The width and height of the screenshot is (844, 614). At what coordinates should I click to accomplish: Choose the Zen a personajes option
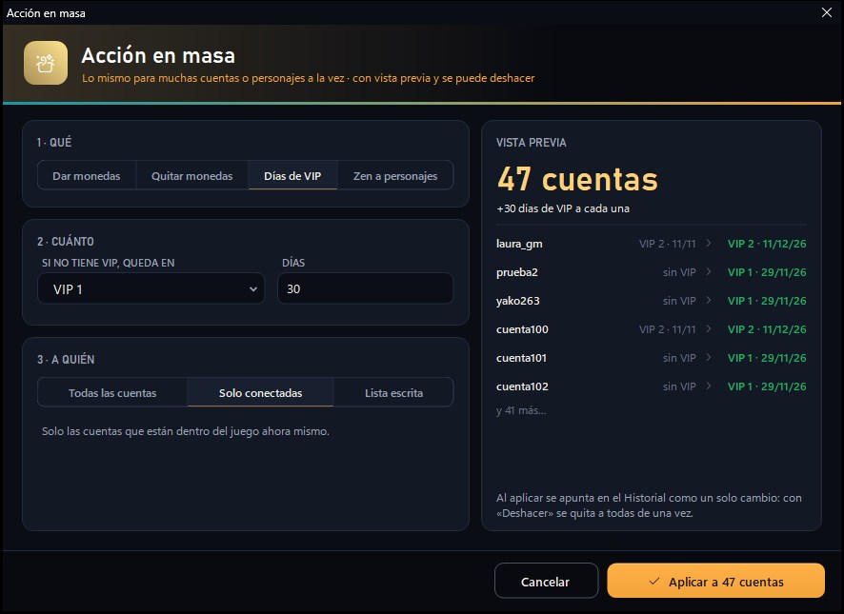395,175
